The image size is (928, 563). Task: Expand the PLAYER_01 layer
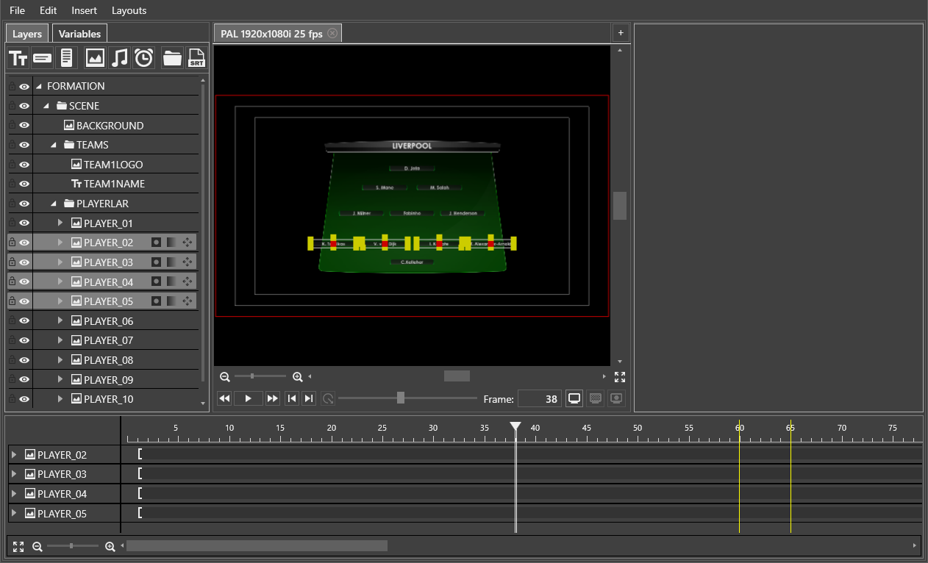tap(60, 223)
